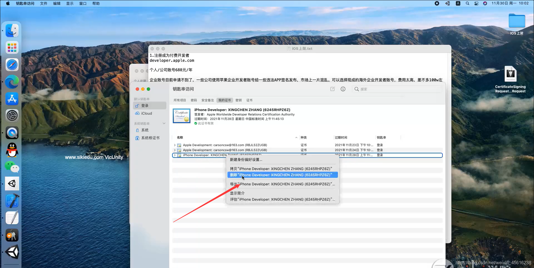Image resolution: width=534 pixels, height=268 pixels.
Task: Choose 导出 iPhone Developer menu entry
Action: 283,184
